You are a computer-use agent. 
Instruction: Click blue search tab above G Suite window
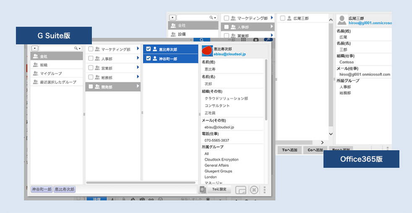[201, 40]
